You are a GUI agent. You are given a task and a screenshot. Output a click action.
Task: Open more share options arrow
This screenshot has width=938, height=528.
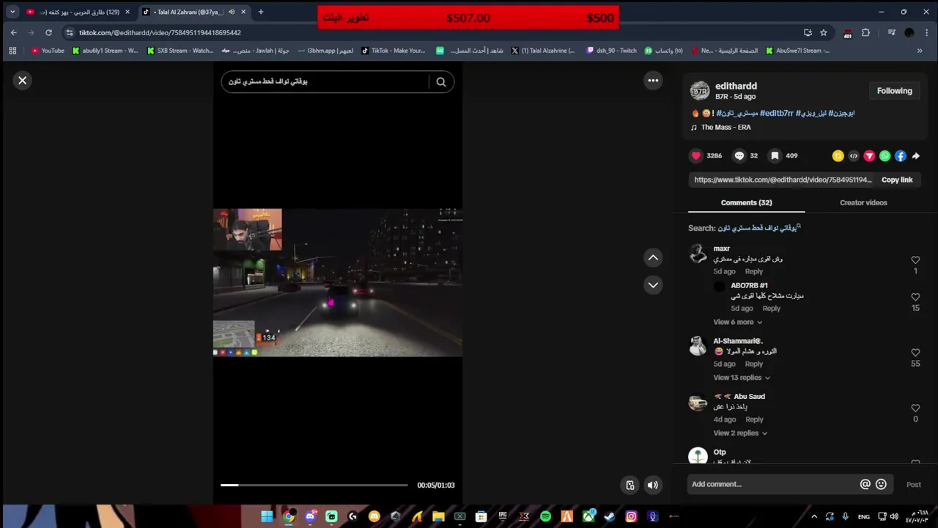[x=915, y=155]
